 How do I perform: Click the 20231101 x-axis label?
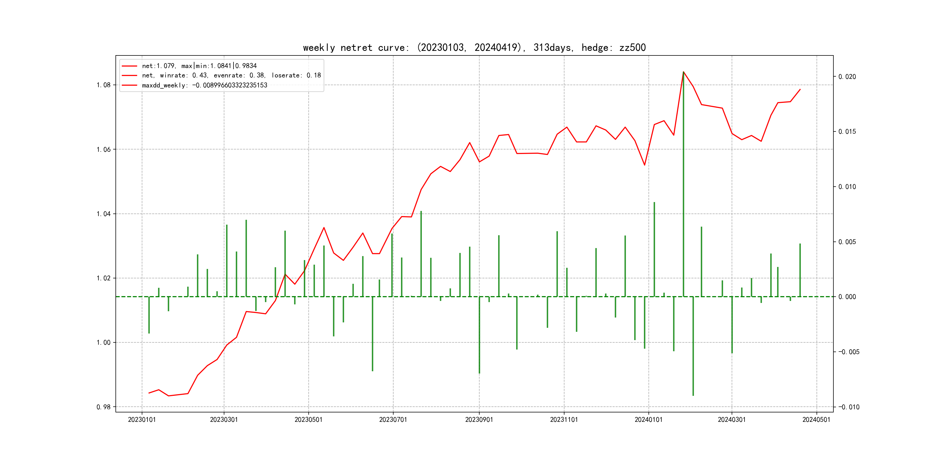(564, 420)
